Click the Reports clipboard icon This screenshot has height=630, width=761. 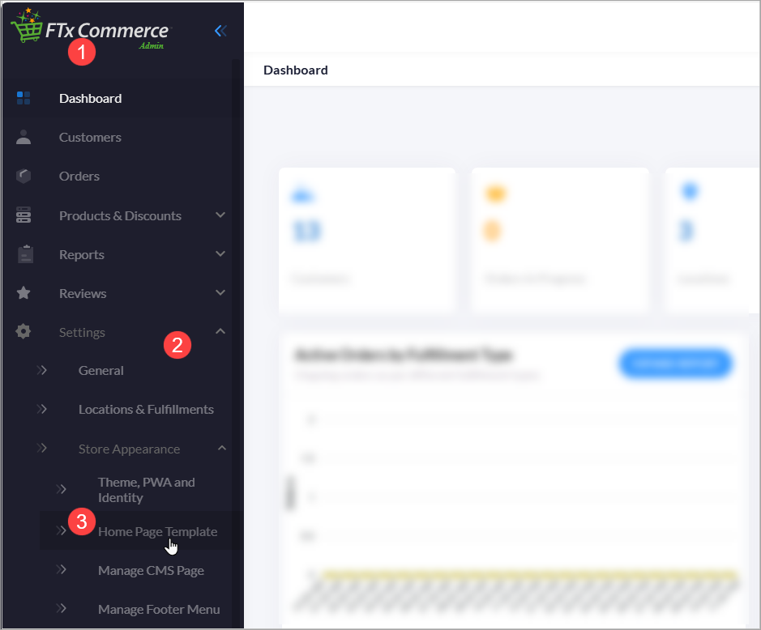[25, 254]
